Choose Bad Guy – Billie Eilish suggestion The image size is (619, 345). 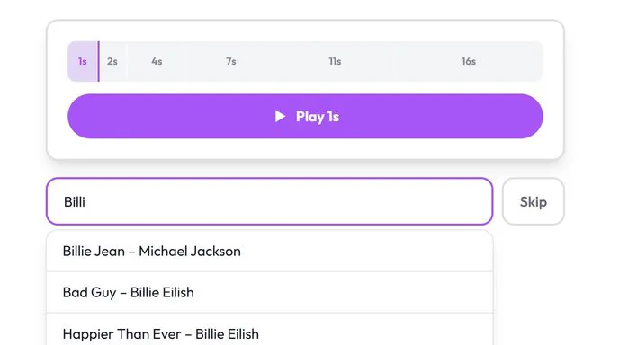point(270,293)
